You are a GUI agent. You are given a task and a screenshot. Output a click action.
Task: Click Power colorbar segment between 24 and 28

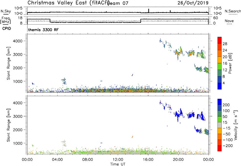[220, 47]
